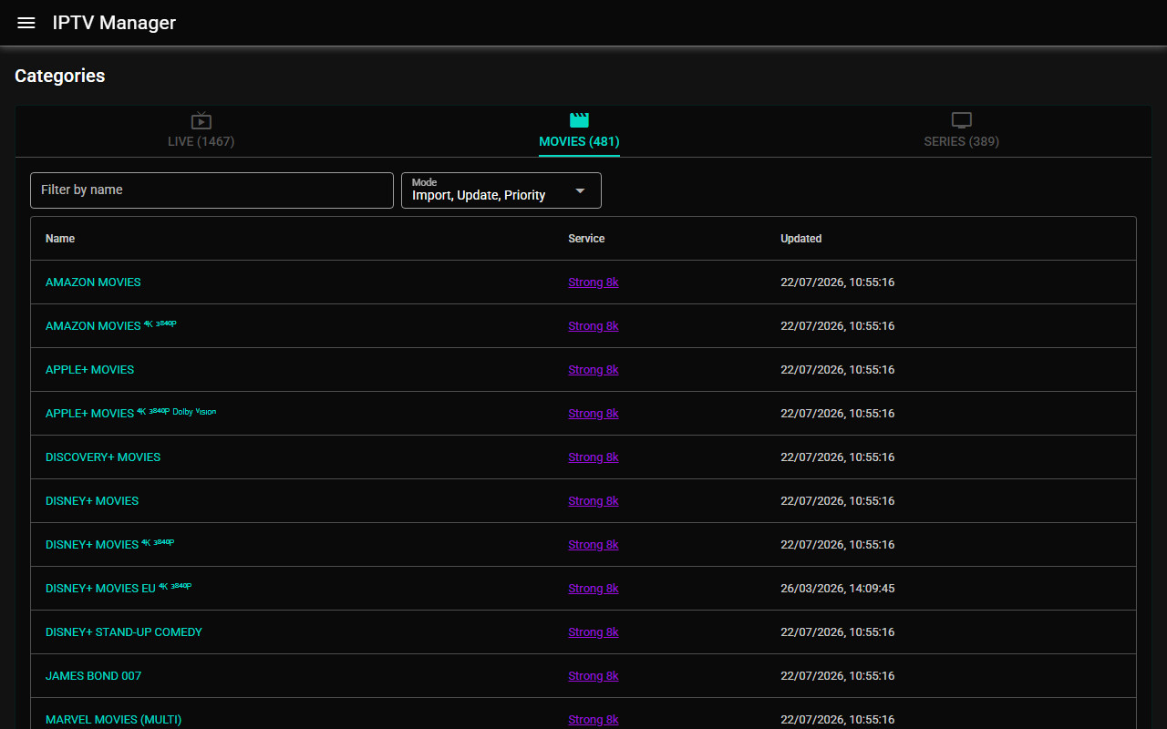Open the SERIES (389) tab

pyautogui.click(x=962, y=131)
